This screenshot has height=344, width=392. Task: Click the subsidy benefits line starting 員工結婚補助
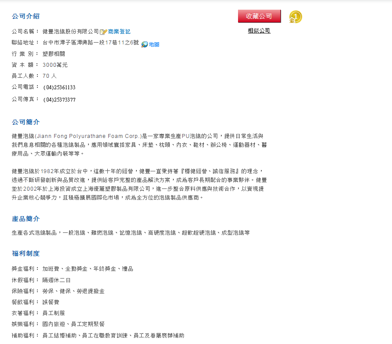113,336
